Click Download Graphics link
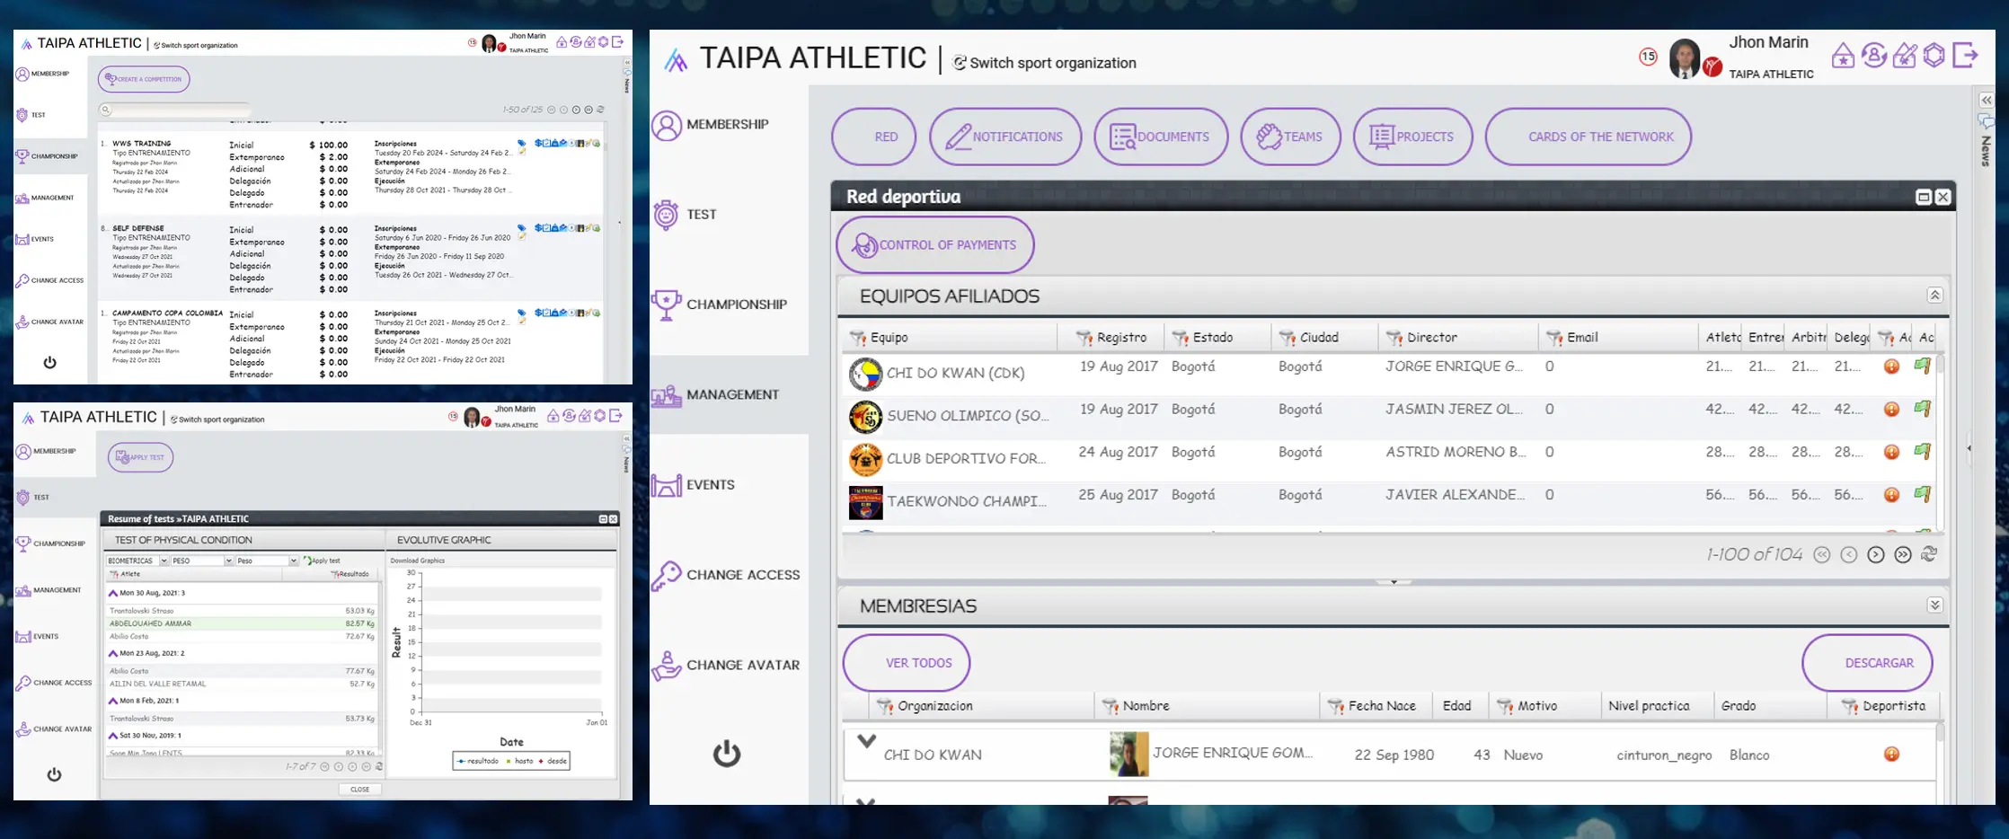This screenshot has height=839, width=2009. point(418,561)
